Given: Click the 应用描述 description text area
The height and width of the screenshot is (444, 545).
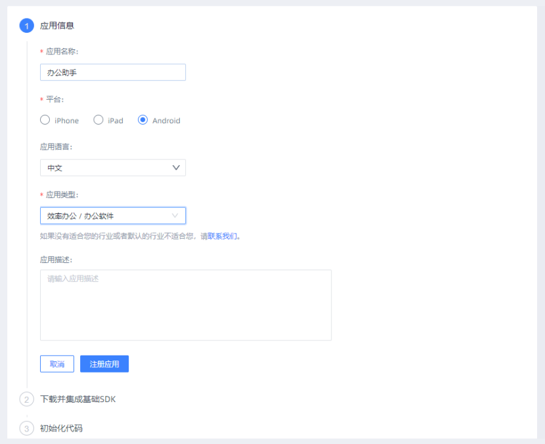Looking at the screenshot, I should pyautogui.click(x=186, y=304).
